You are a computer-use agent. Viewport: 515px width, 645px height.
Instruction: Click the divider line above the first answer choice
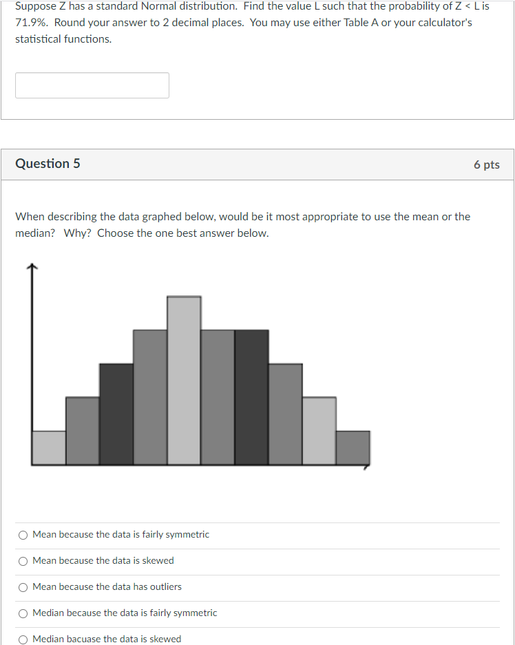[257, 522]
